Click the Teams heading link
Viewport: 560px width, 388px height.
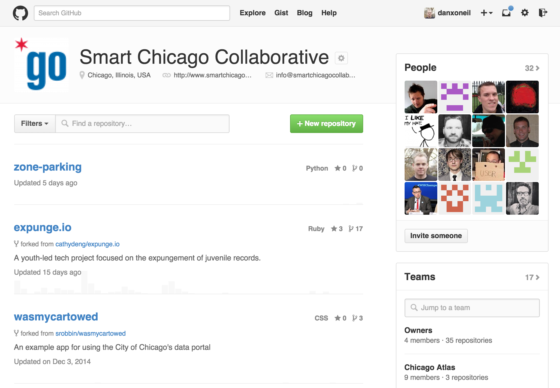[x=420, y=277]
